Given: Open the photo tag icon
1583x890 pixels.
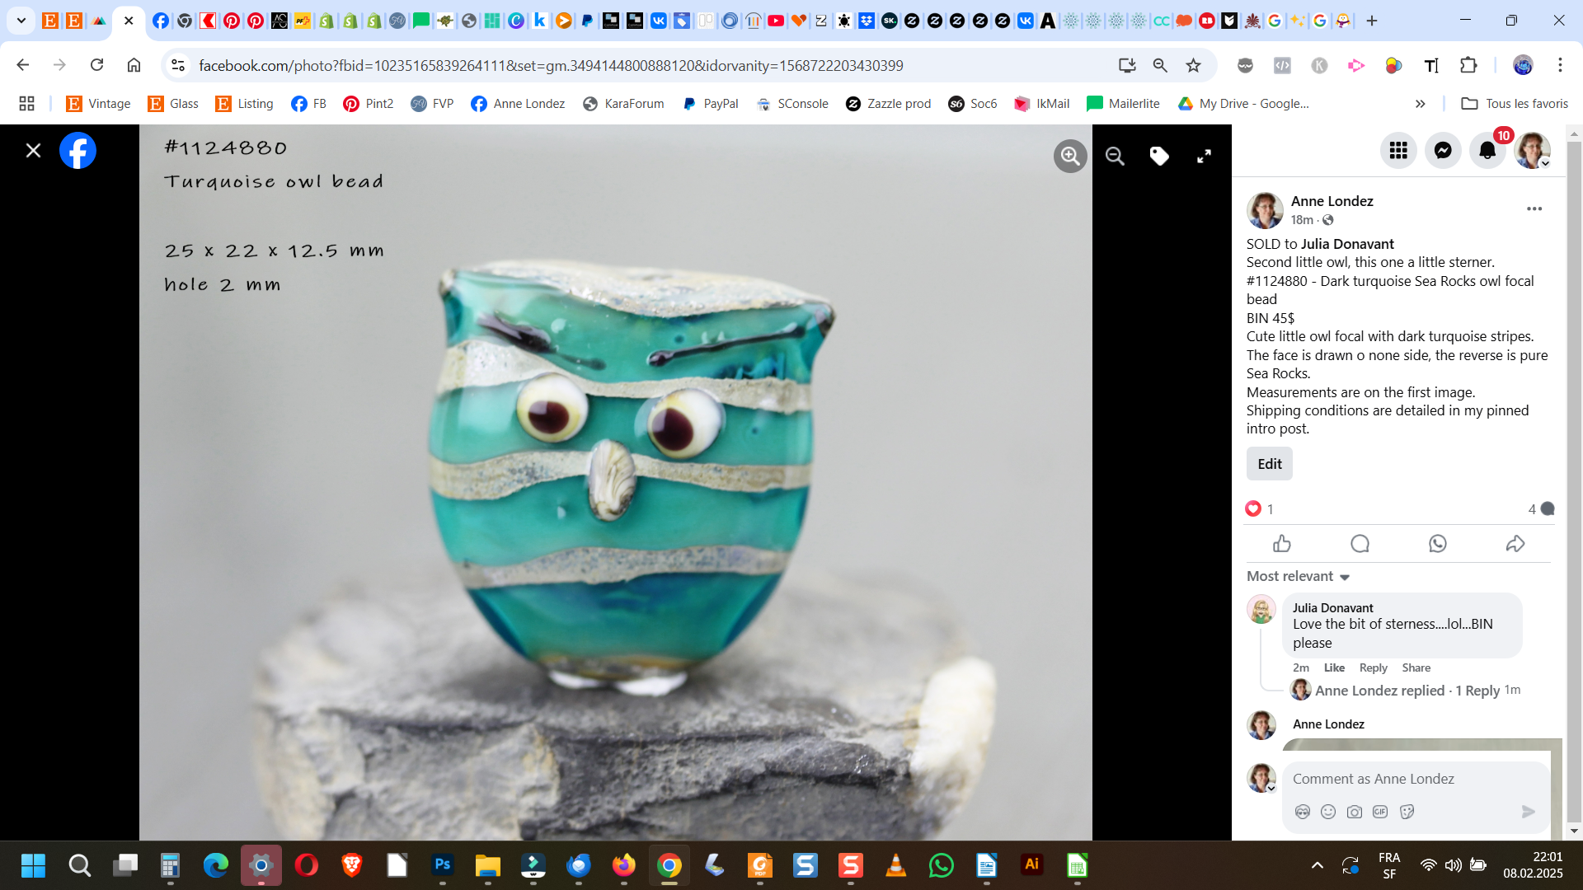Looking at the screenshot, I should (1159, 156).
